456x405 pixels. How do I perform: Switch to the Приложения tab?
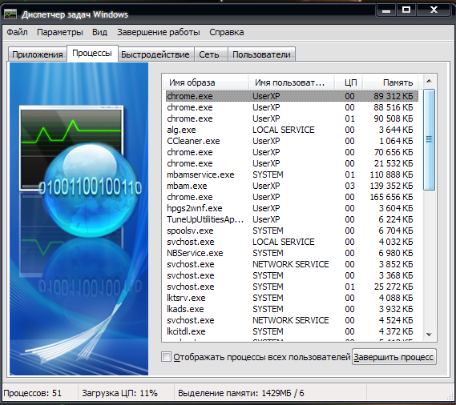pos(38,54)
